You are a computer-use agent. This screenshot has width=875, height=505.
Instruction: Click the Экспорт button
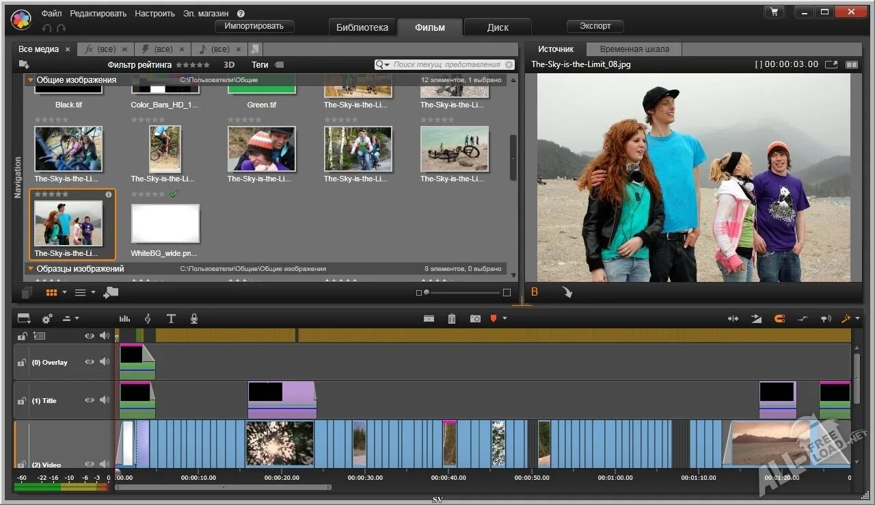(x=595, y=26)
